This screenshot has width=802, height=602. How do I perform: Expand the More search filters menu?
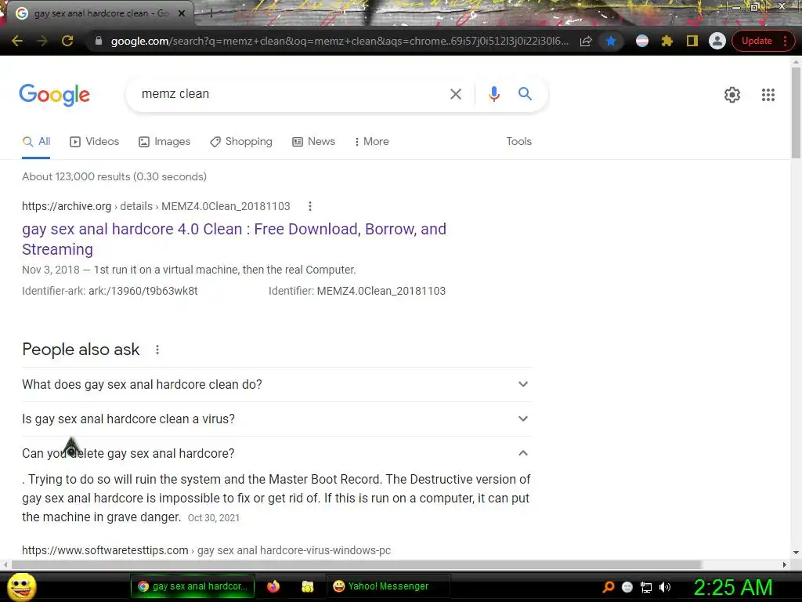(x=372, y=141)
